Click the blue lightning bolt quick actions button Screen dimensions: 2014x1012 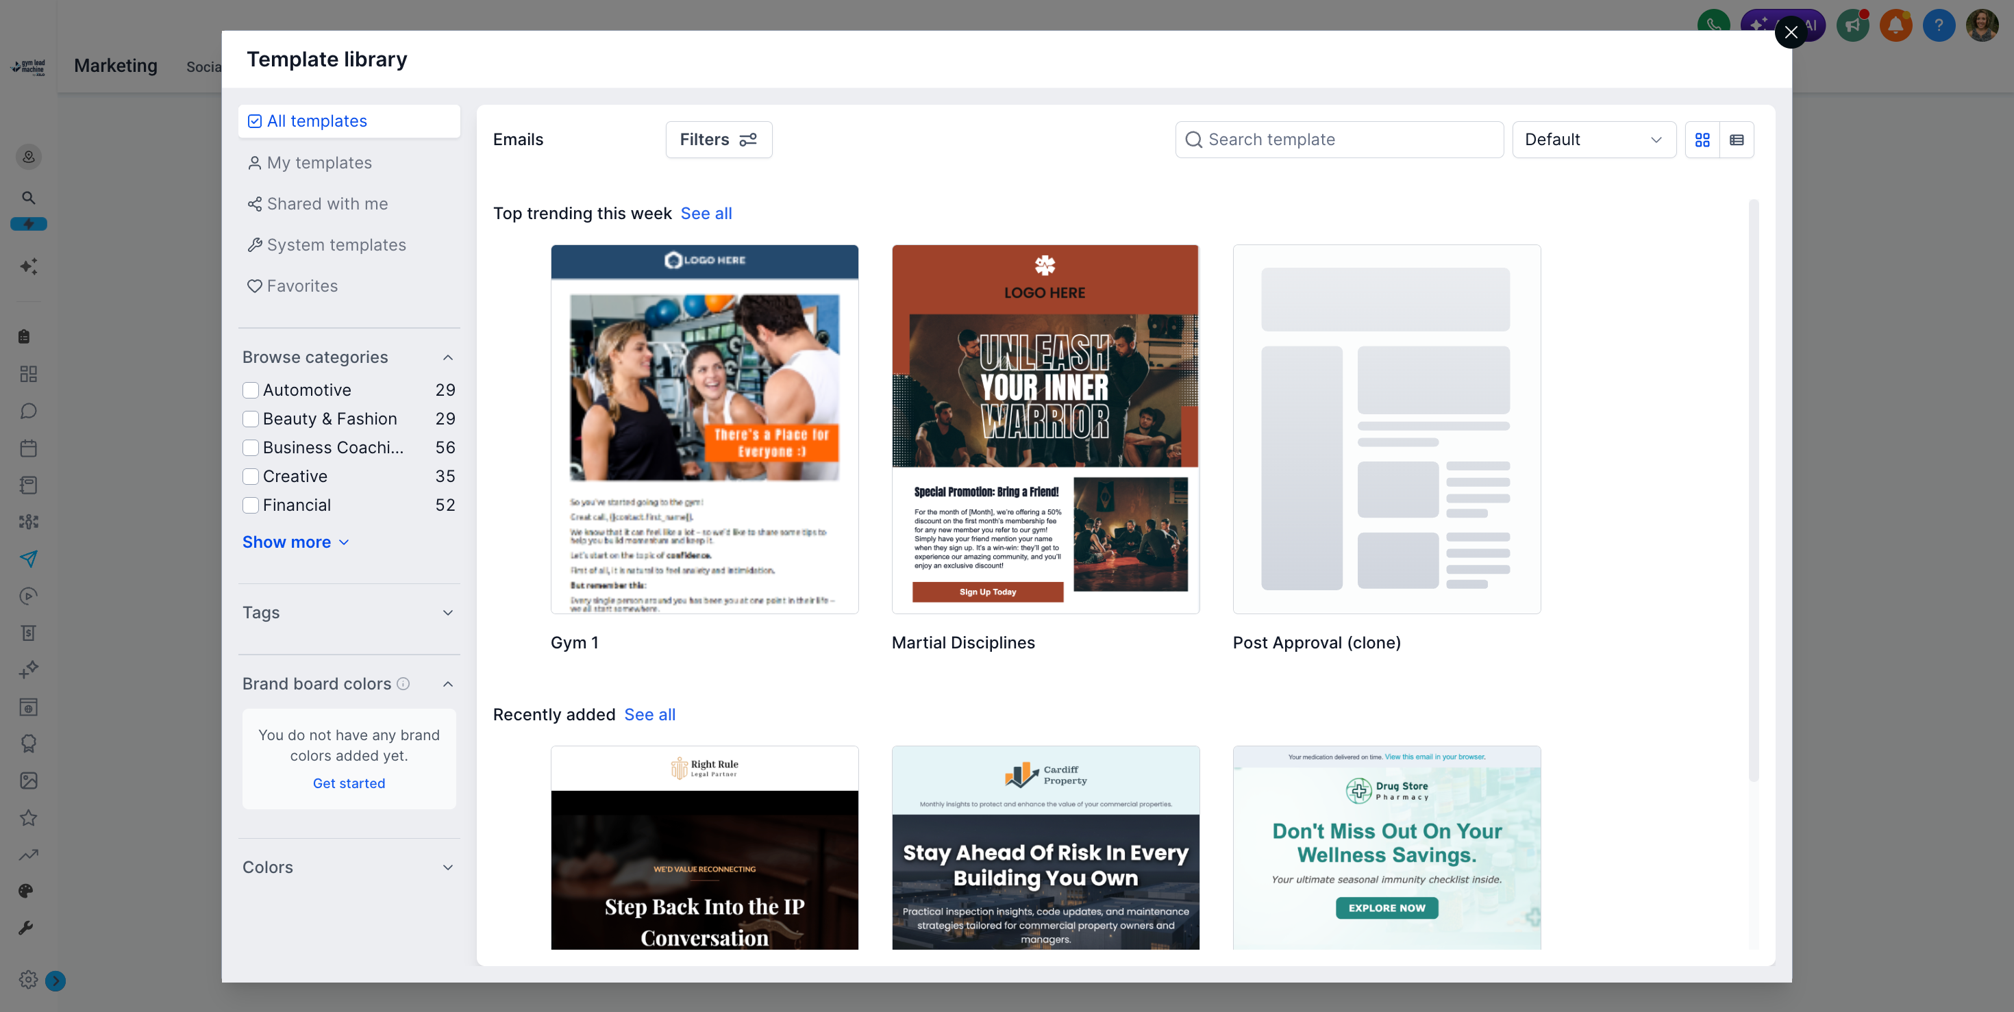29,225
